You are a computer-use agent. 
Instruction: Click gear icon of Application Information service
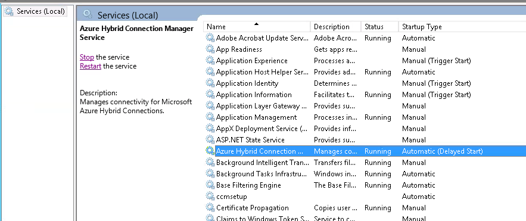pyautogui.click(x=210, y=95)
